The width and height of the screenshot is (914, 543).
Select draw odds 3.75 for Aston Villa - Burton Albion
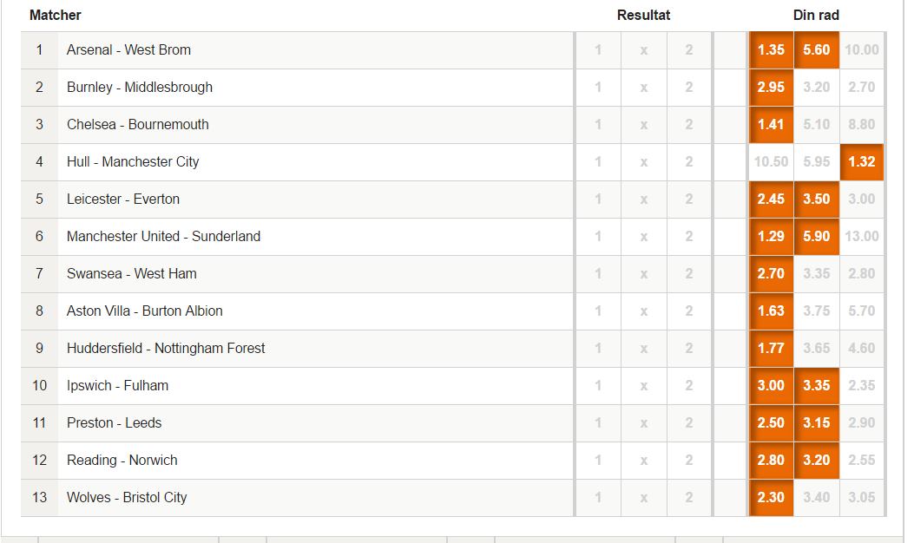(x=816, y=311)
